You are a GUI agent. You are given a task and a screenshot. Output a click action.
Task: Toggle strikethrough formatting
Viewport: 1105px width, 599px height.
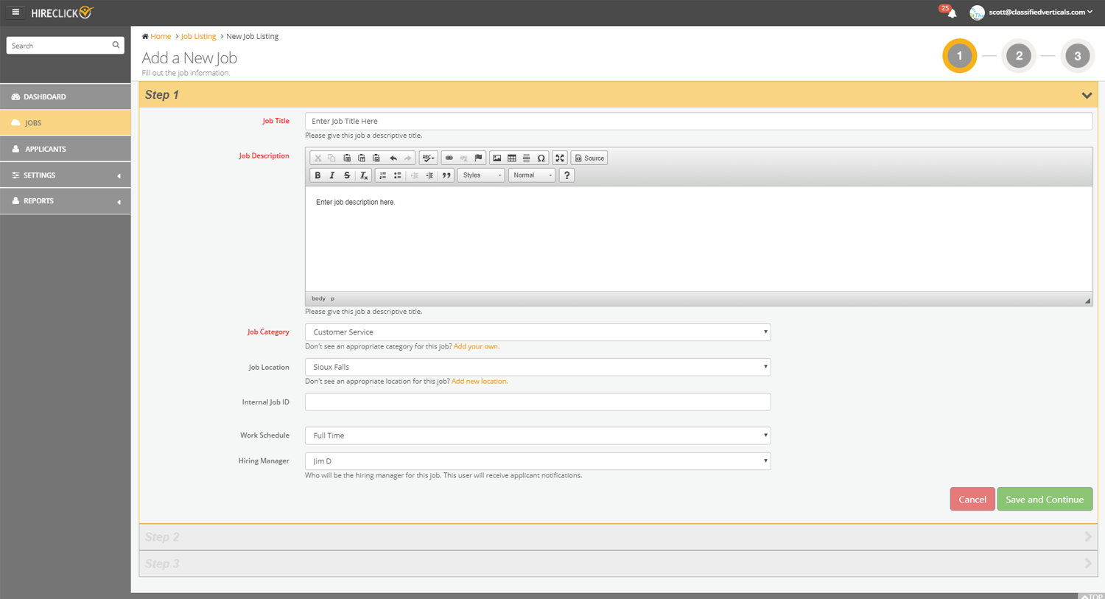pyautogui.click(x=347, y=175)
